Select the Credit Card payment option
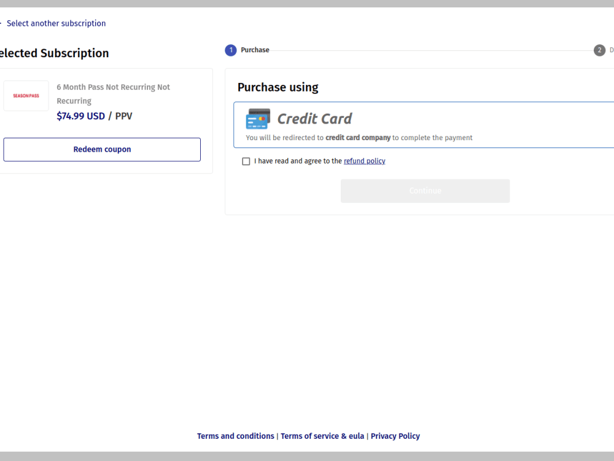The height and width of the screenshot is (461, 614). point(424,125)
